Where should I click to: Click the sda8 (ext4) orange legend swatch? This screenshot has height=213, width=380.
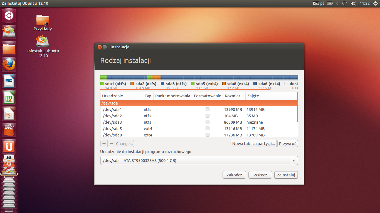pyautogui.click(x=224, y=83)
